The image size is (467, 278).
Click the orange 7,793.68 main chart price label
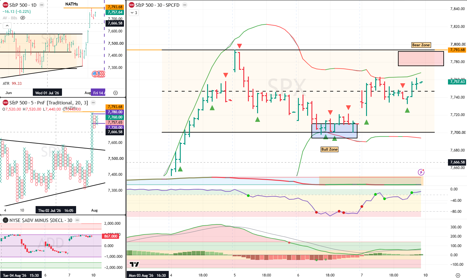[x=457, y=50]
